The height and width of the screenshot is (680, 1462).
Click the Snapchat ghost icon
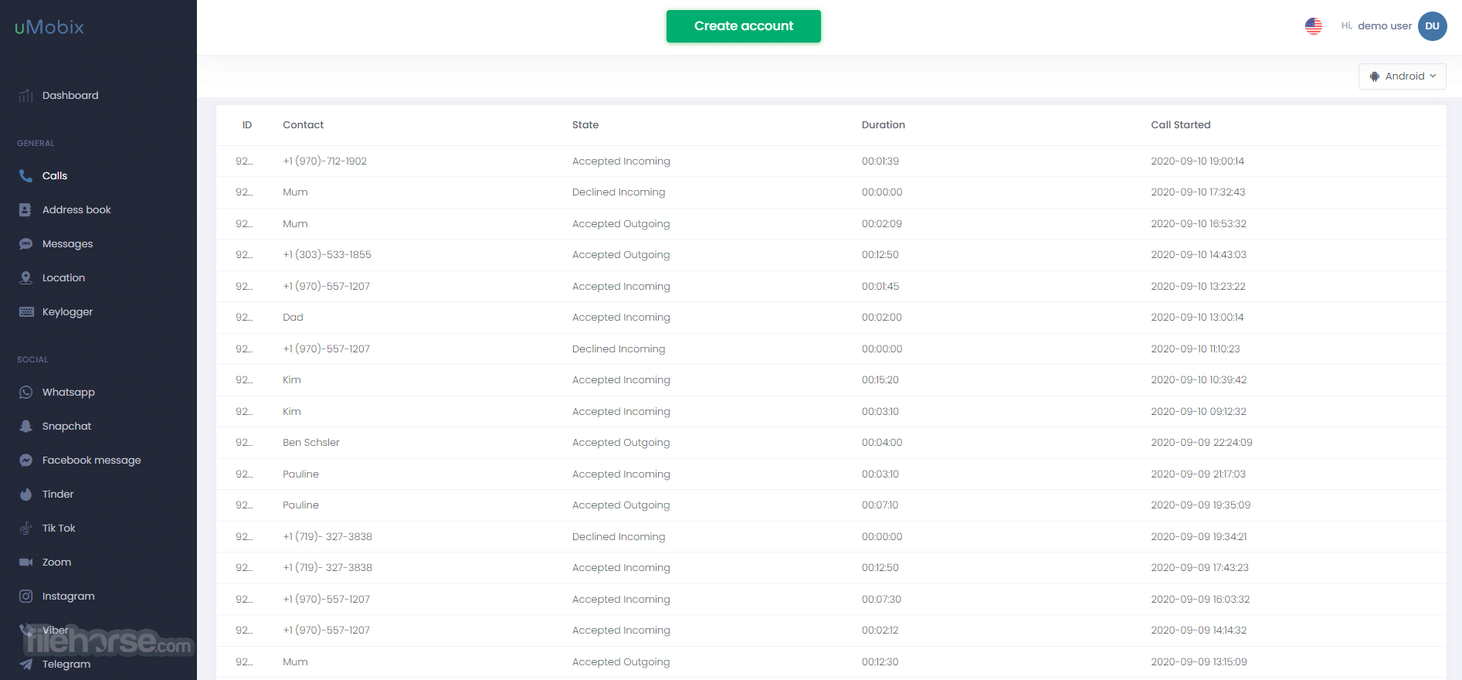pos(25,426)
